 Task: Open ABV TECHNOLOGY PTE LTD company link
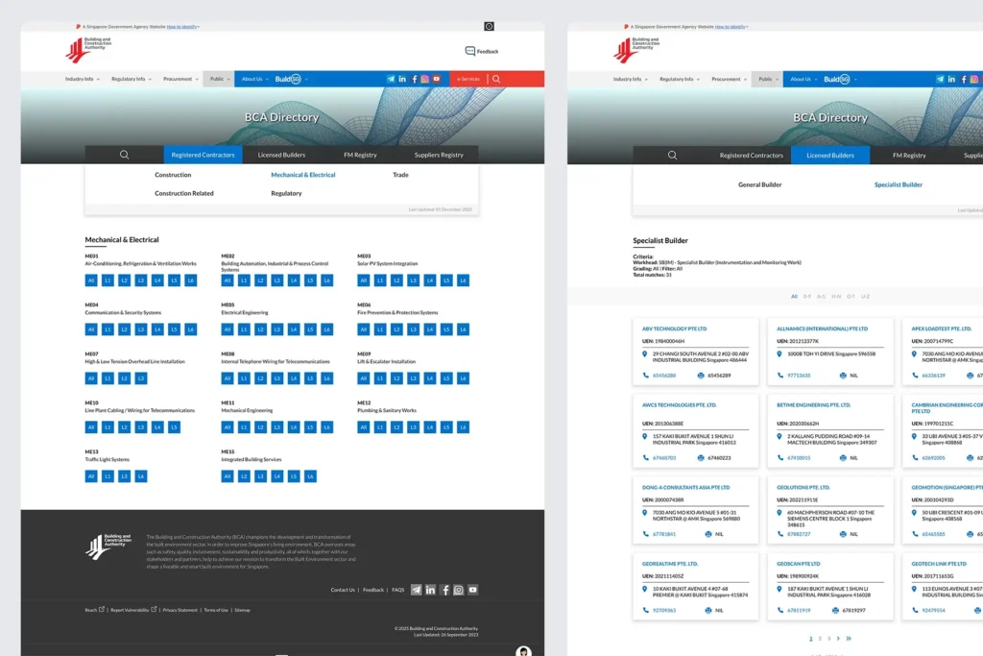(x=674, y=328)
